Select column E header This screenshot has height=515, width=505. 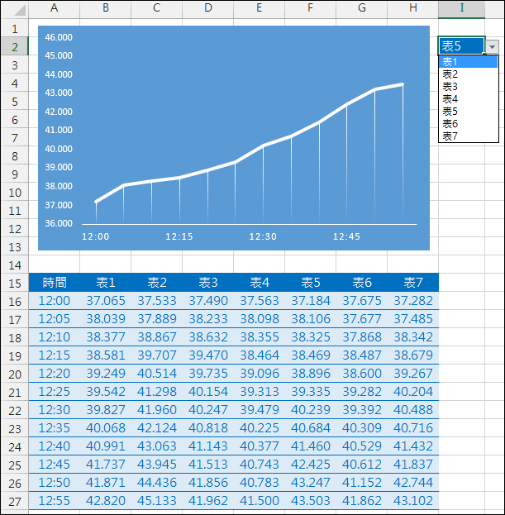pos(259,8)
